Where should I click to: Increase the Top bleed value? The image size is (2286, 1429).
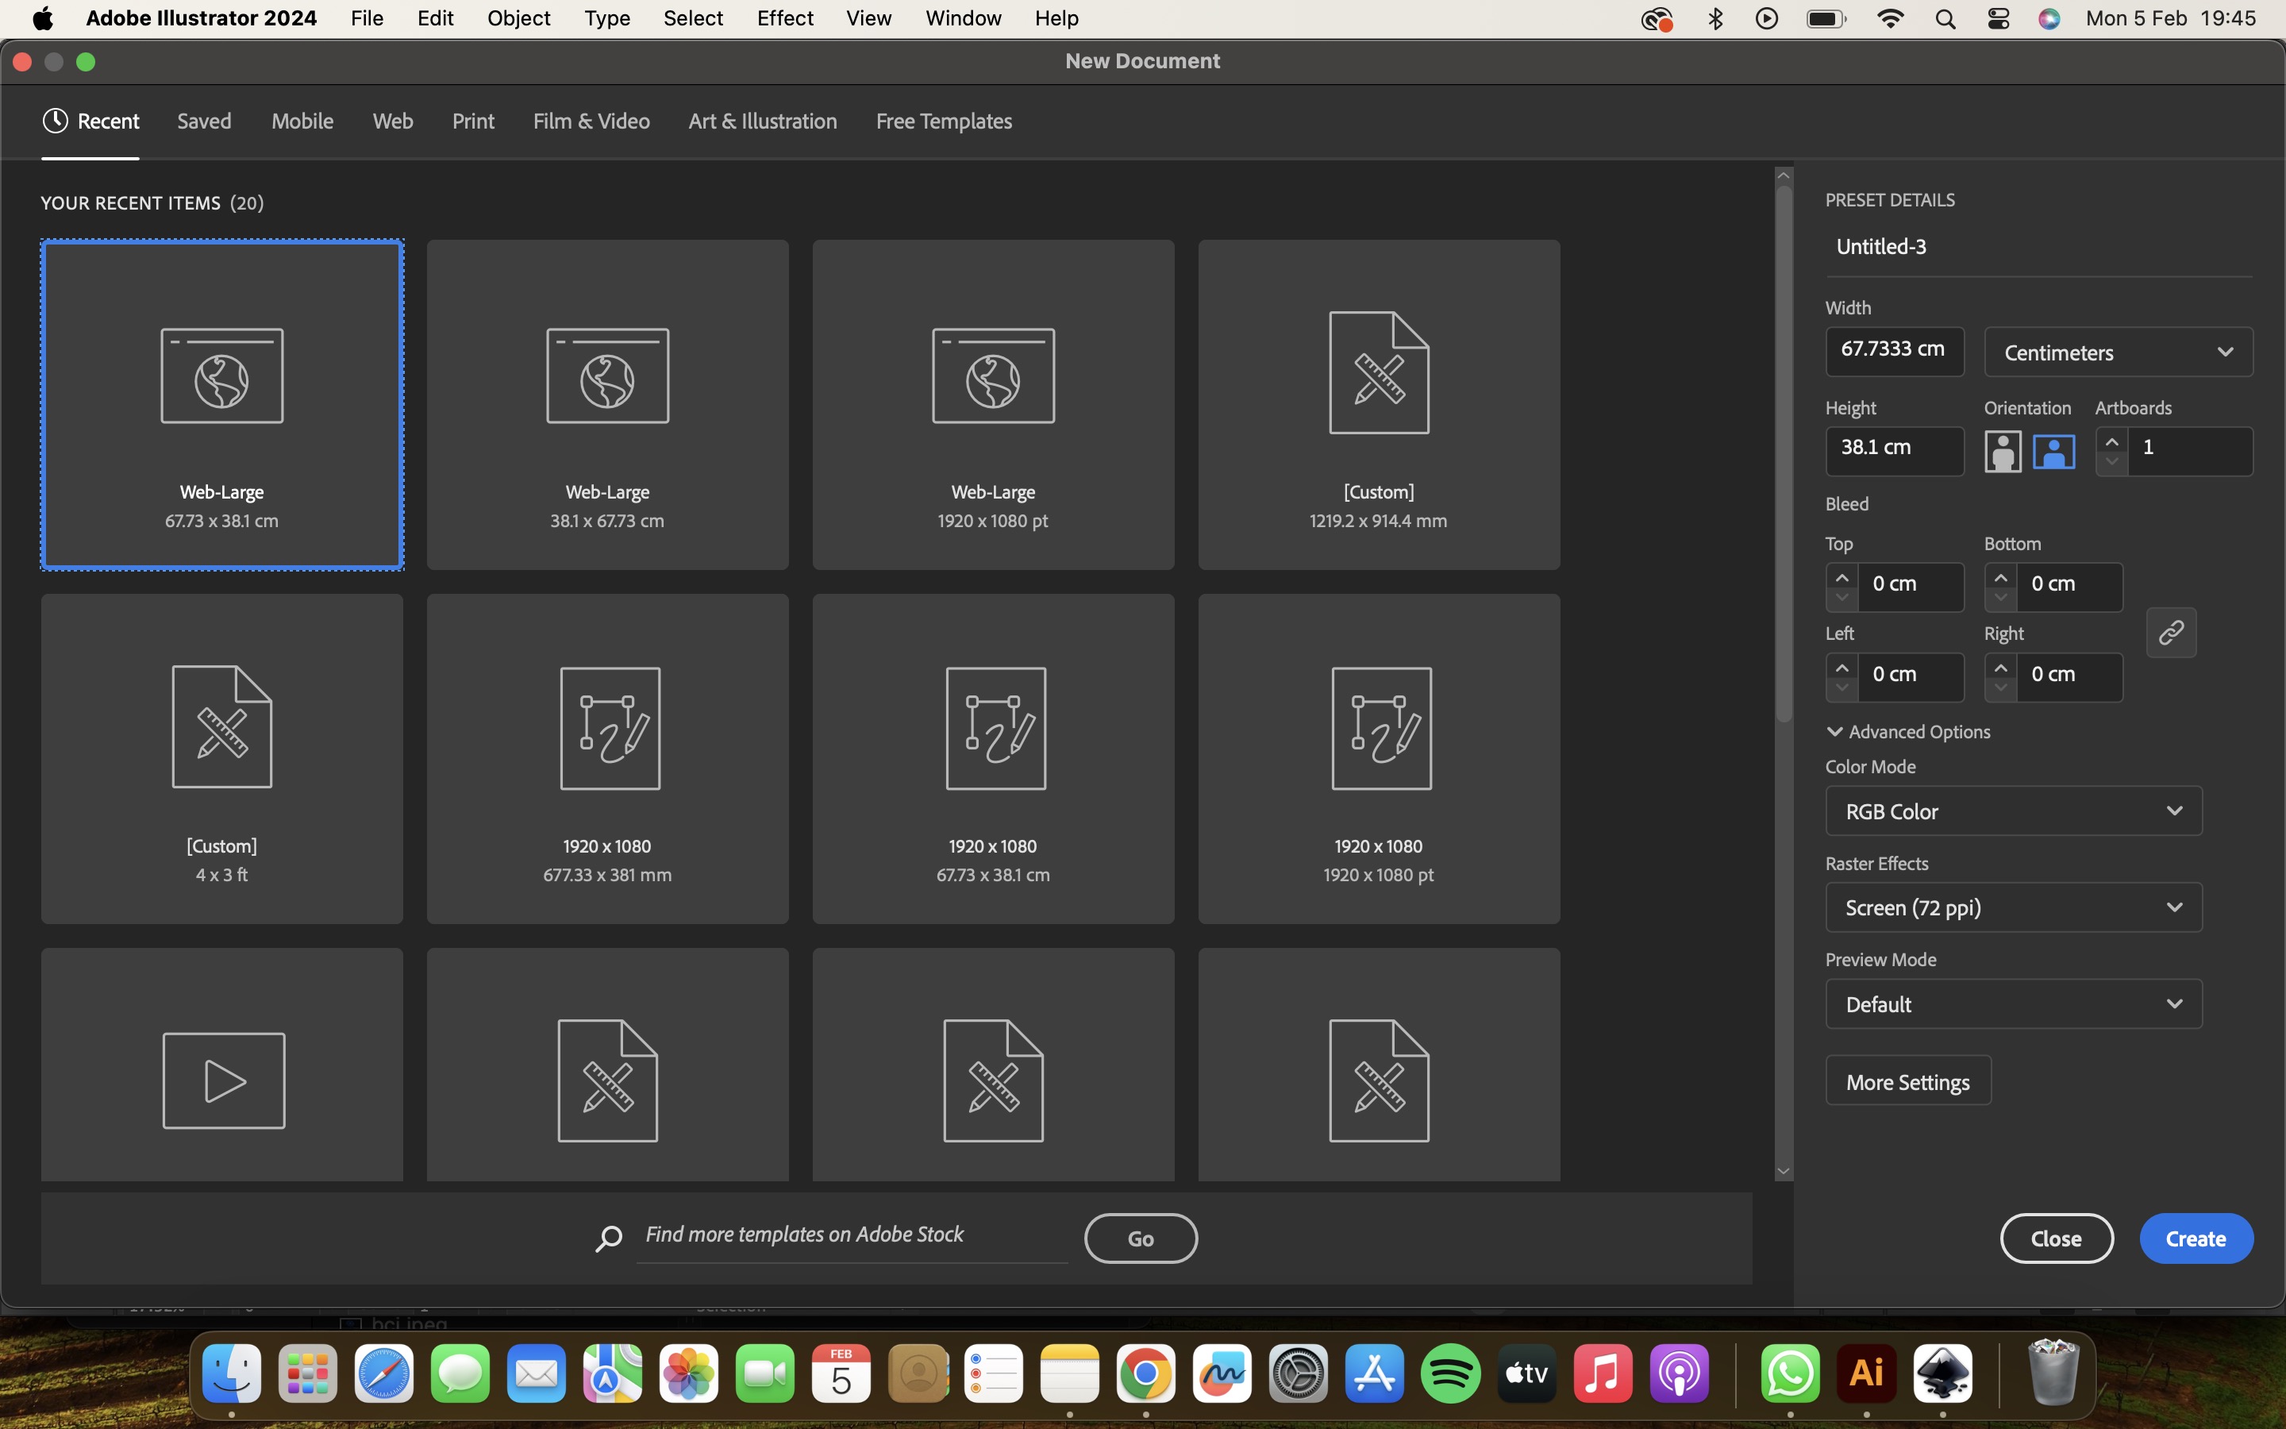(x=1842, y=577)
